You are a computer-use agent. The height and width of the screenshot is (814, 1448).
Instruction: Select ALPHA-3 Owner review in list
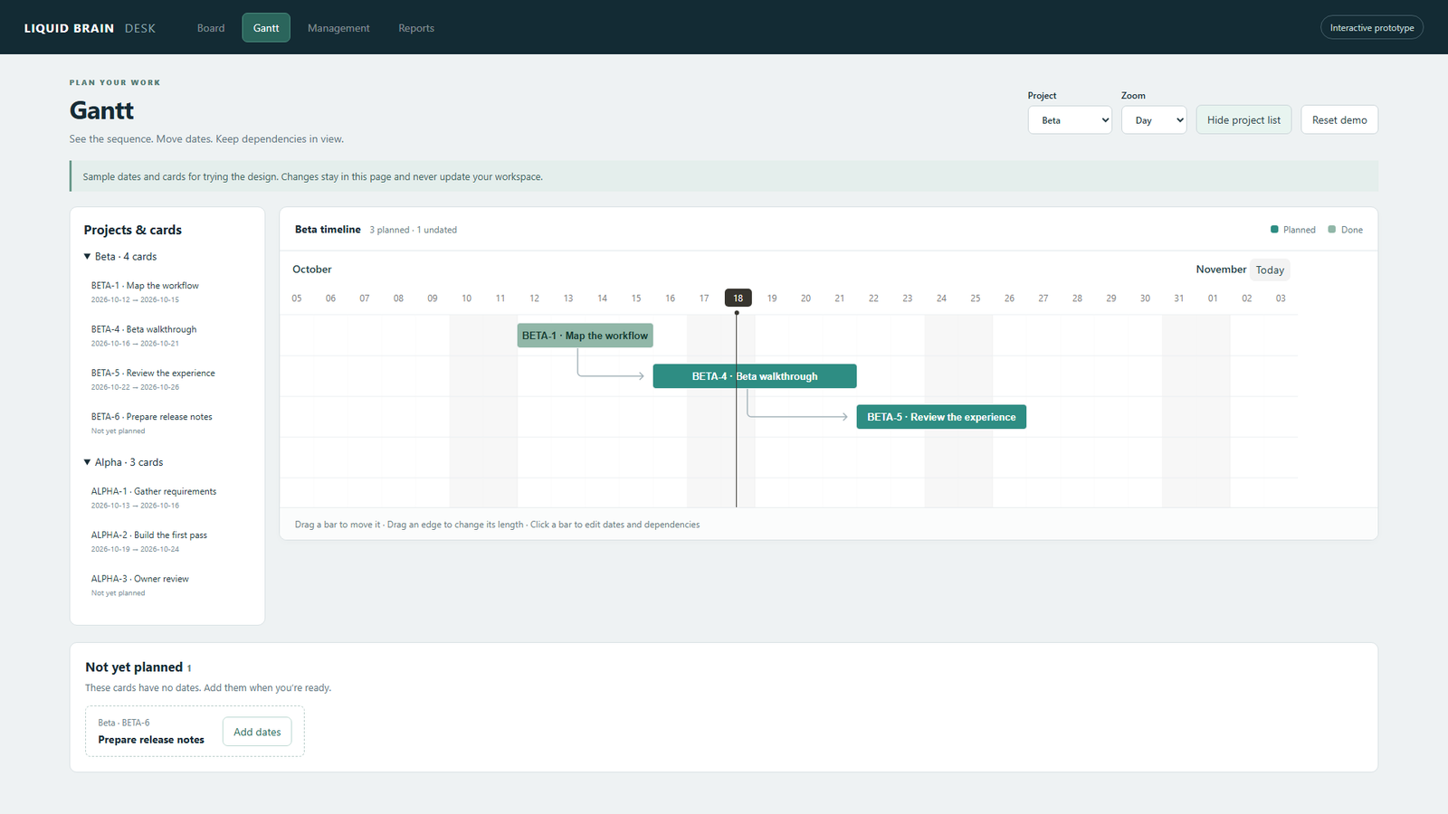[167, 585]
